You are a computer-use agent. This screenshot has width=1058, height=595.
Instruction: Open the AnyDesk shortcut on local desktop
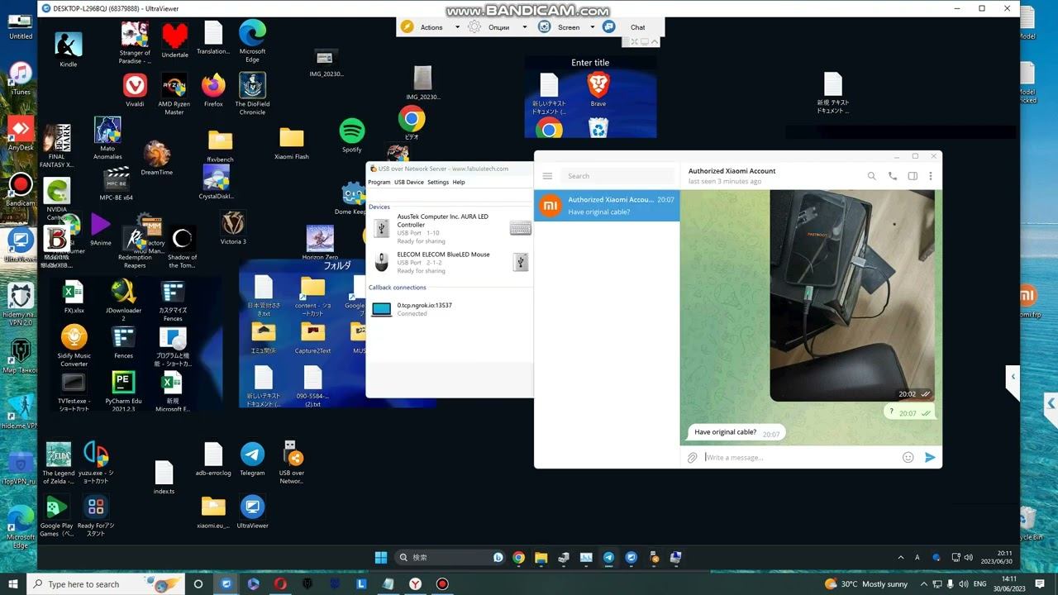pos(21,135)
